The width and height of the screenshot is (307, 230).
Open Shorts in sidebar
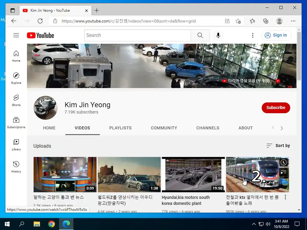pos(16,101)
